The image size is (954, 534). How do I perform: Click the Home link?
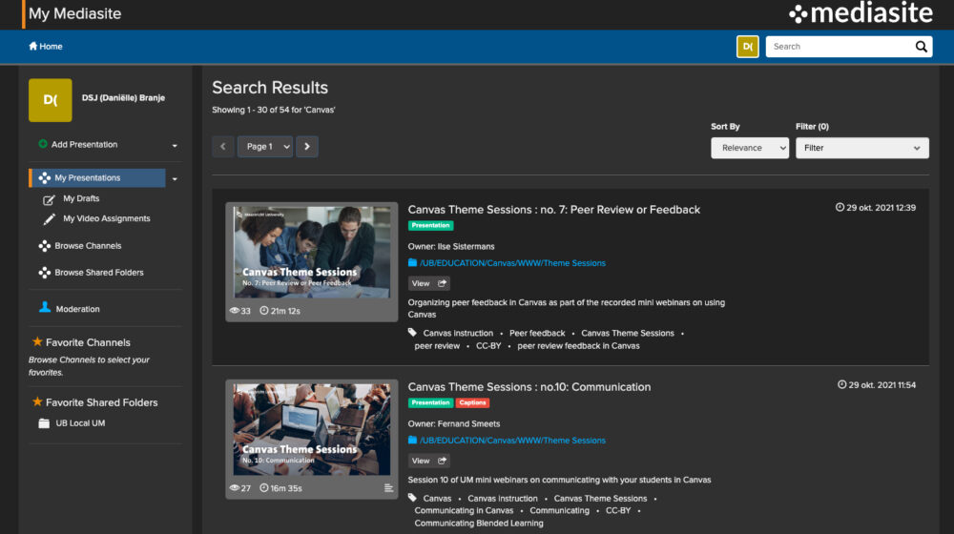[46, 46]
